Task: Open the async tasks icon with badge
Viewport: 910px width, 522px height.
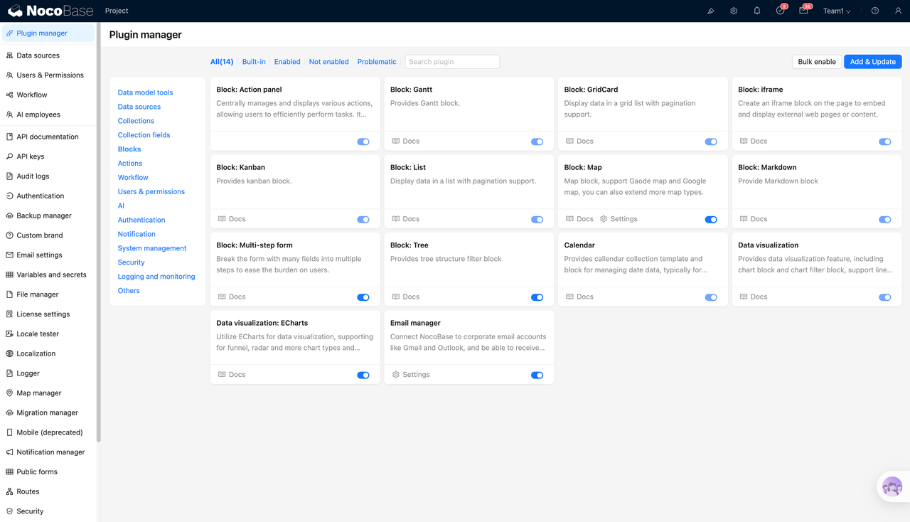Action: tap(781, 11)
